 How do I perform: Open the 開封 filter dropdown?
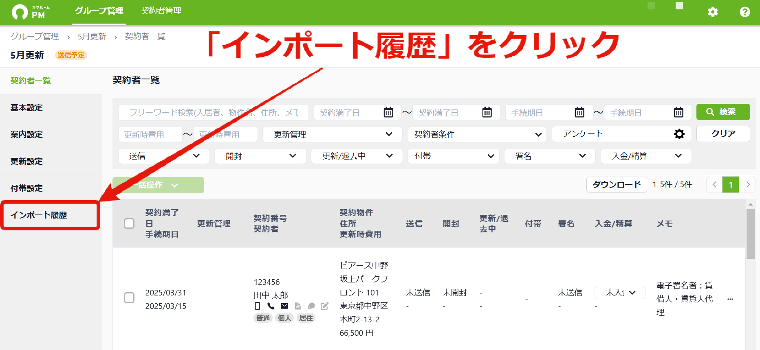260,156
